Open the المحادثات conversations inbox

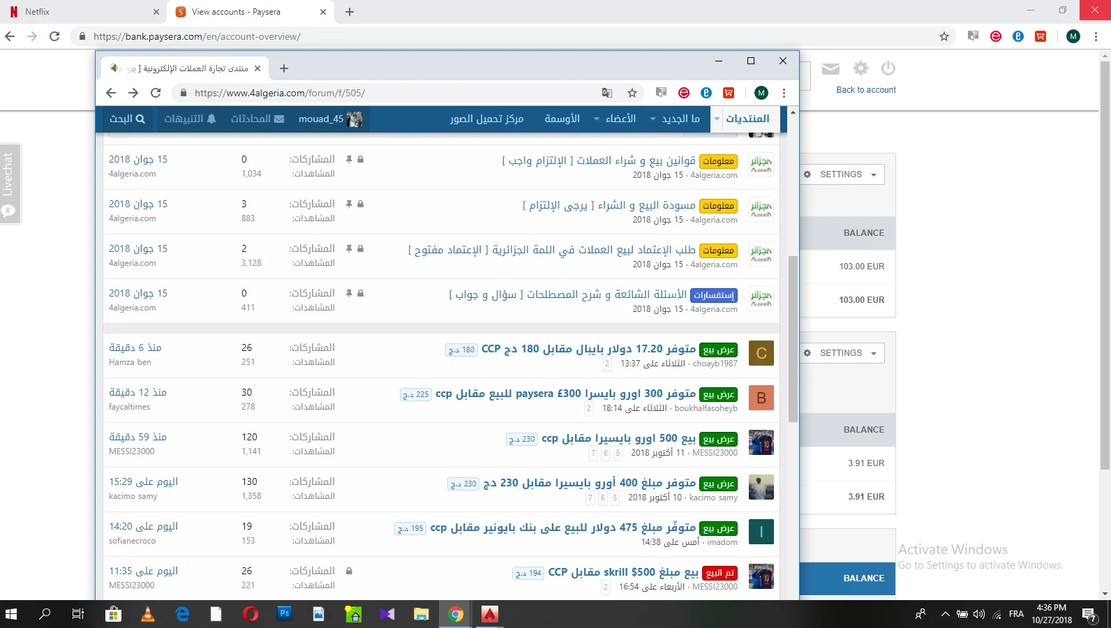pyautogui.click(x=258, y=119)
